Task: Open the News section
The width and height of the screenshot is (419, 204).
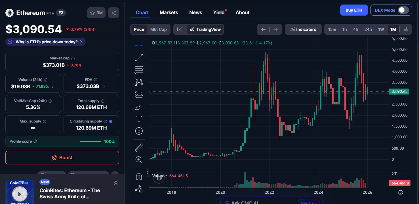Action: tap(195, 12)
